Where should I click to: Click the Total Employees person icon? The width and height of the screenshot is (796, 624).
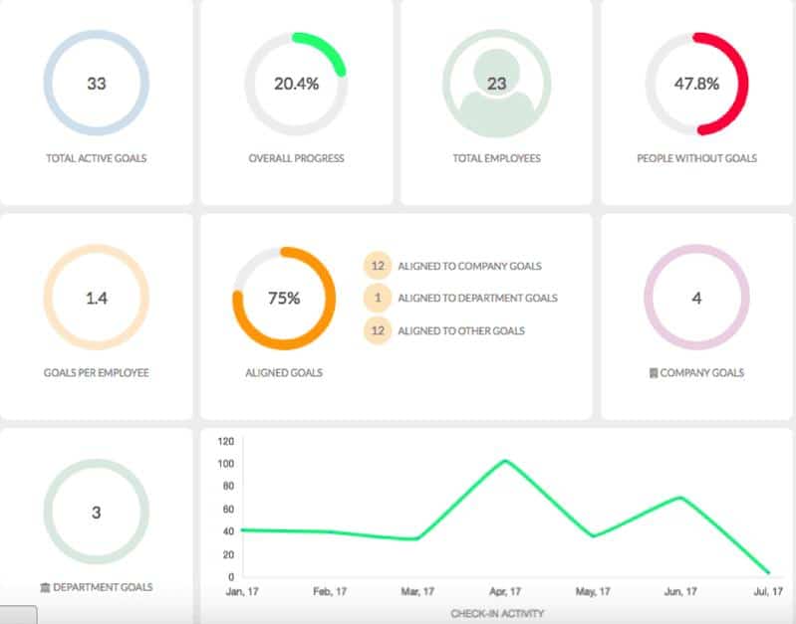pos(496,84)
